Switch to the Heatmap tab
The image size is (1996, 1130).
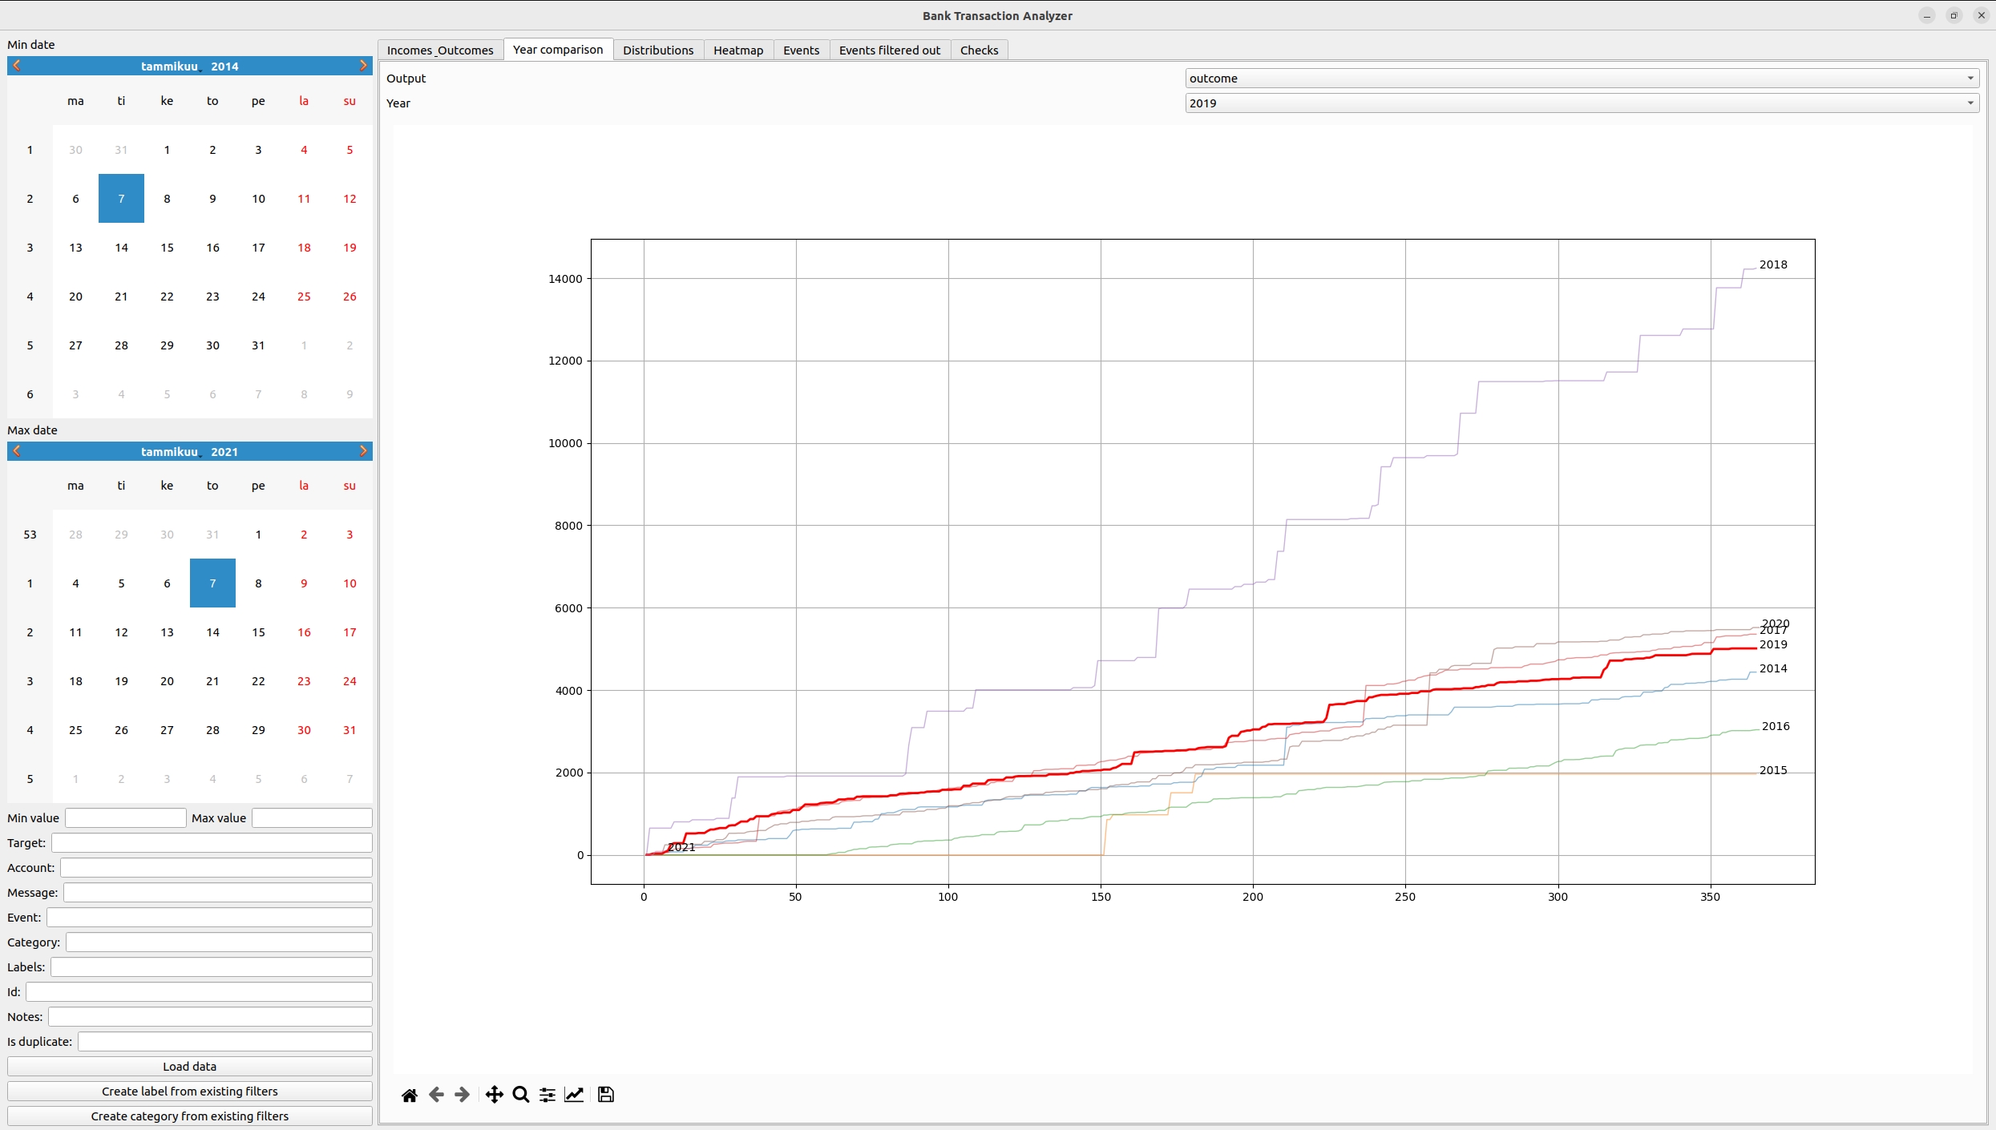(737, 50)
